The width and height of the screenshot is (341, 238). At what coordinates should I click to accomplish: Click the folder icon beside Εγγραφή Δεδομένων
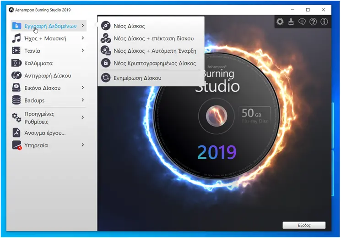(x=16, y=26)
